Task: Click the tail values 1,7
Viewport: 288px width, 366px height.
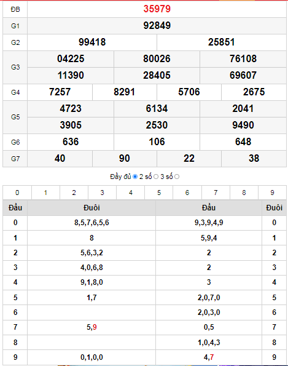Action: (x=91, y=298)
